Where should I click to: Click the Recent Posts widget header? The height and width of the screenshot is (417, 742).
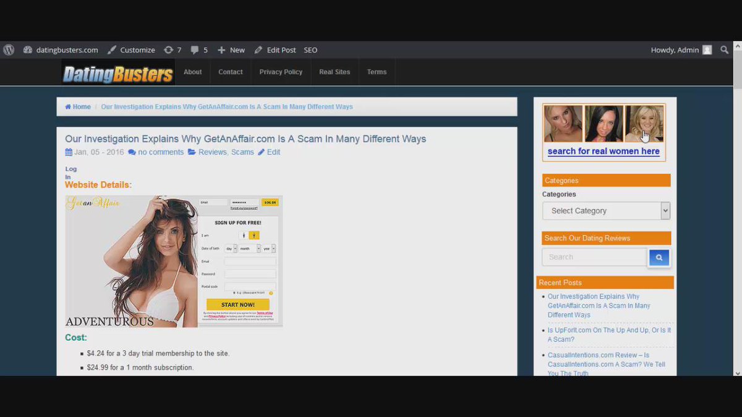tap(605, 282)
